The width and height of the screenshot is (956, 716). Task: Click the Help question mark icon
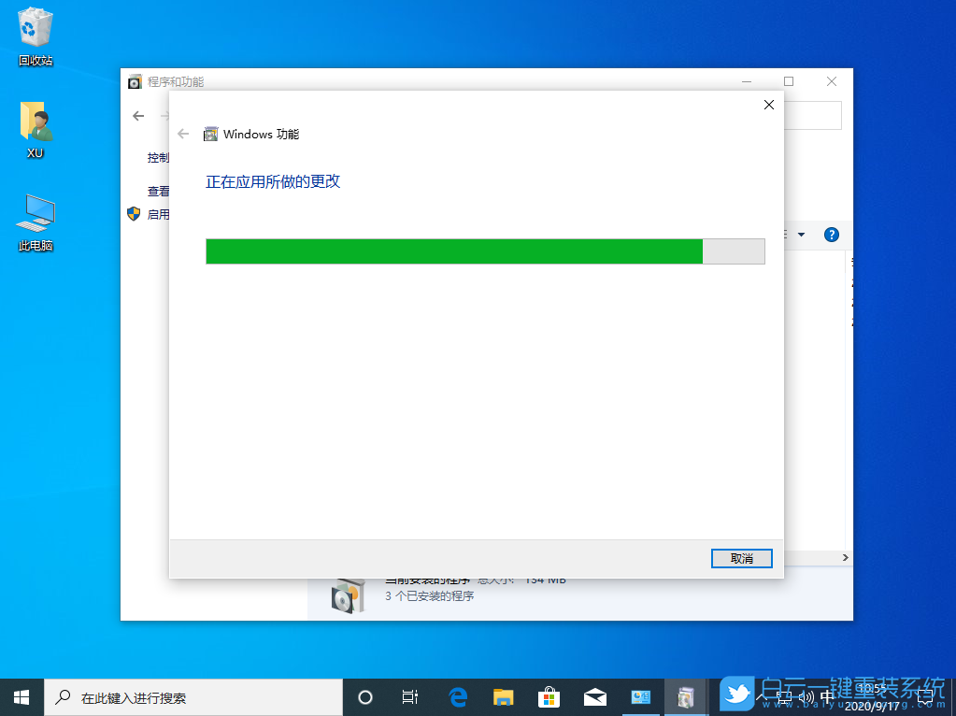tap(832, 235)
